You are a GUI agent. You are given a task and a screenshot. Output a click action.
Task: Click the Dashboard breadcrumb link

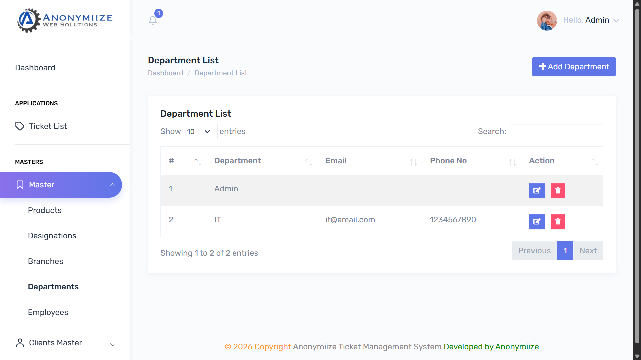point(165,73)
